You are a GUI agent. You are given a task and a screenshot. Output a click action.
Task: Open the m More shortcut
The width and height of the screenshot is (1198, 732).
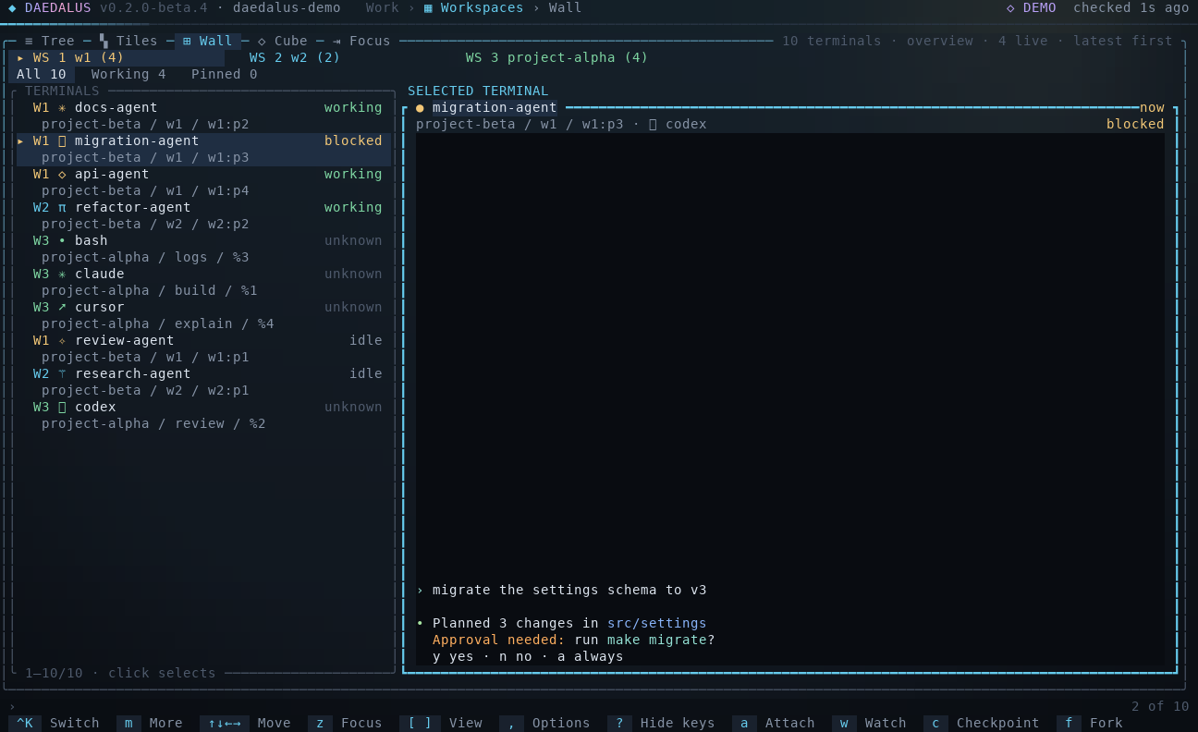point(150,723)
